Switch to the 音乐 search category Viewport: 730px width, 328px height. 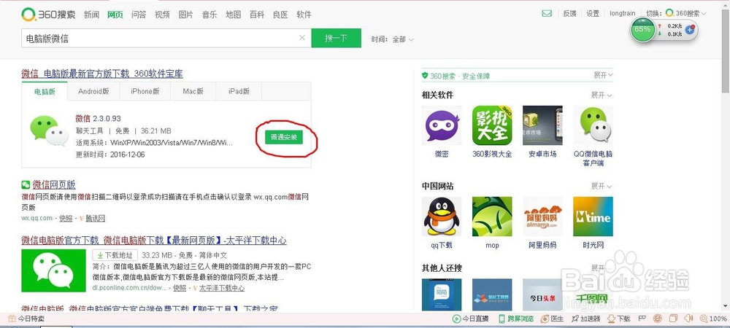click(210, 15)
